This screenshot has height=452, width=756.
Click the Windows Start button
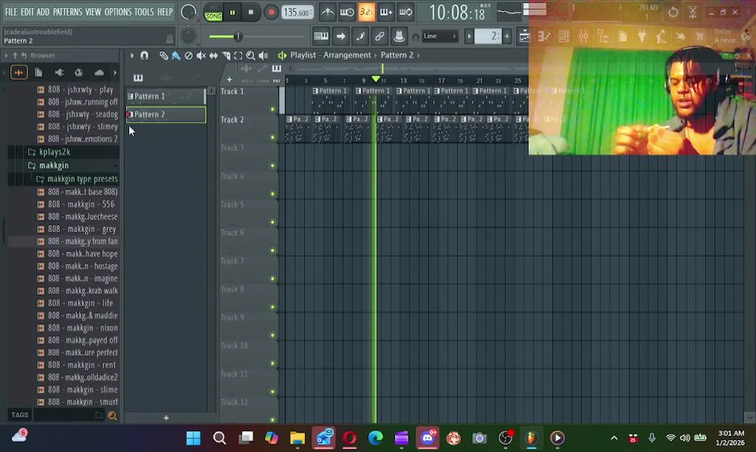(193, 438)
